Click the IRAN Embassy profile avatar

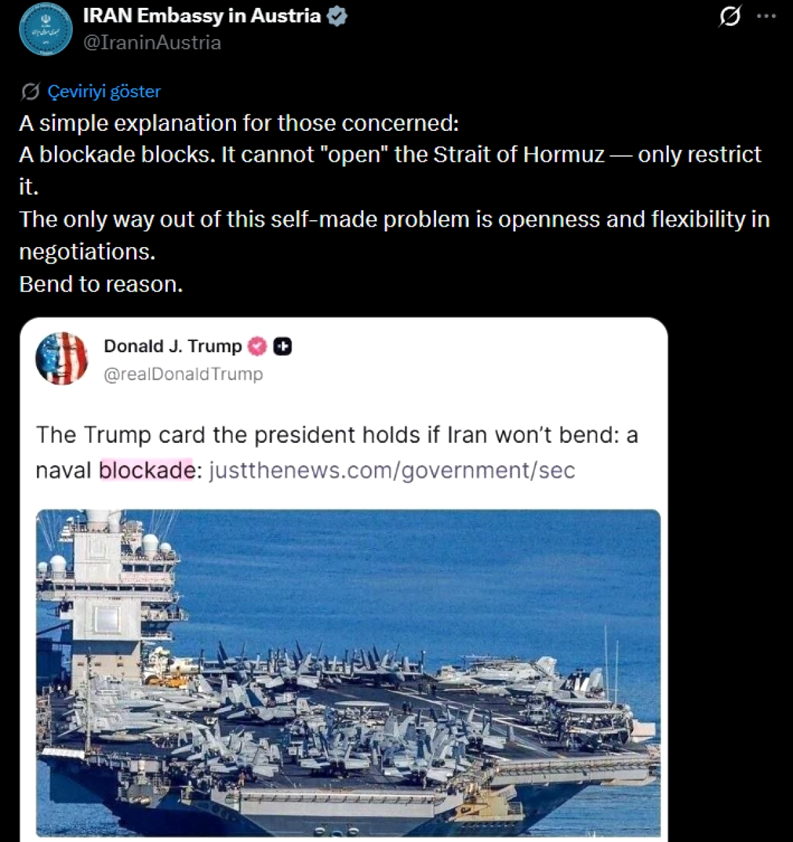pyautogui.click(x=46, y=30)
